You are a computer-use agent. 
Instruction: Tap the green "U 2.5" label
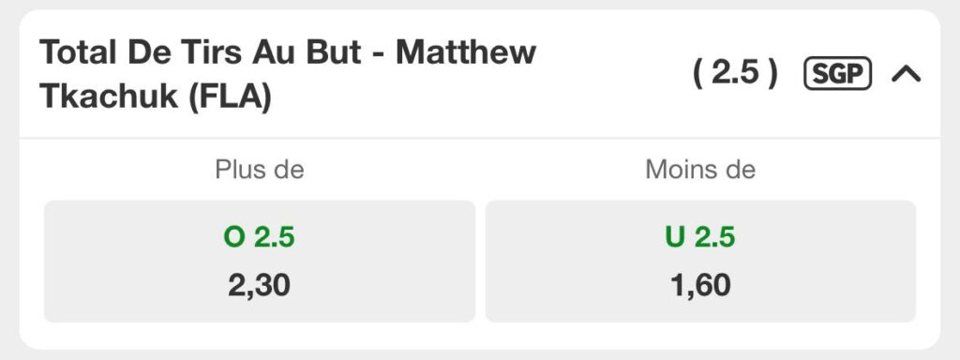[700, 237]
